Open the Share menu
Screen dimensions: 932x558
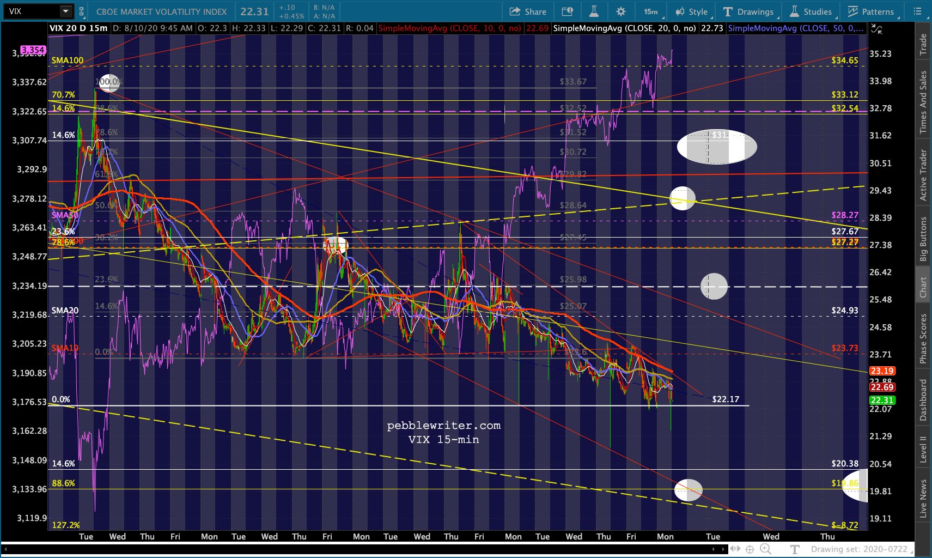(x=528, y=11)
